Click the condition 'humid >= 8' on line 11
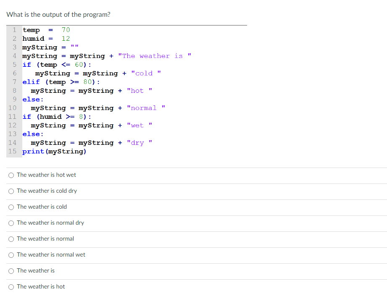Screen dimensions: 387x299 tap(61, 116)
